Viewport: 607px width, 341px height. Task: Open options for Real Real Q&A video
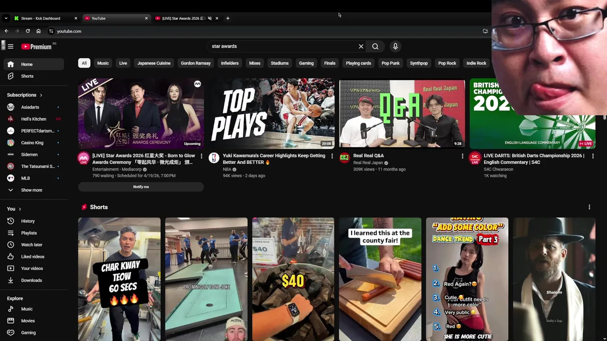tap(462, 156)
